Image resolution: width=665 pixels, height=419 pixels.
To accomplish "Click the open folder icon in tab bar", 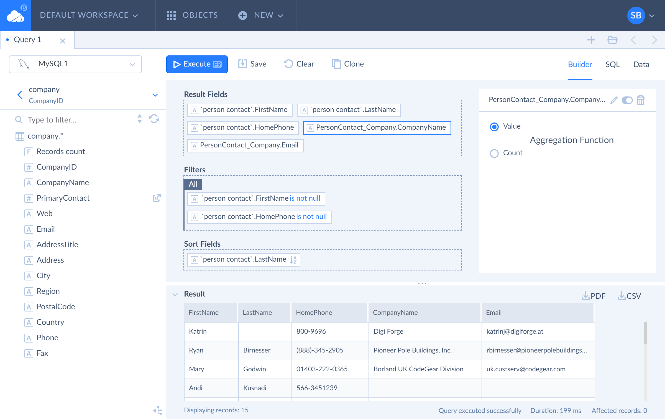I will [612, 40].
